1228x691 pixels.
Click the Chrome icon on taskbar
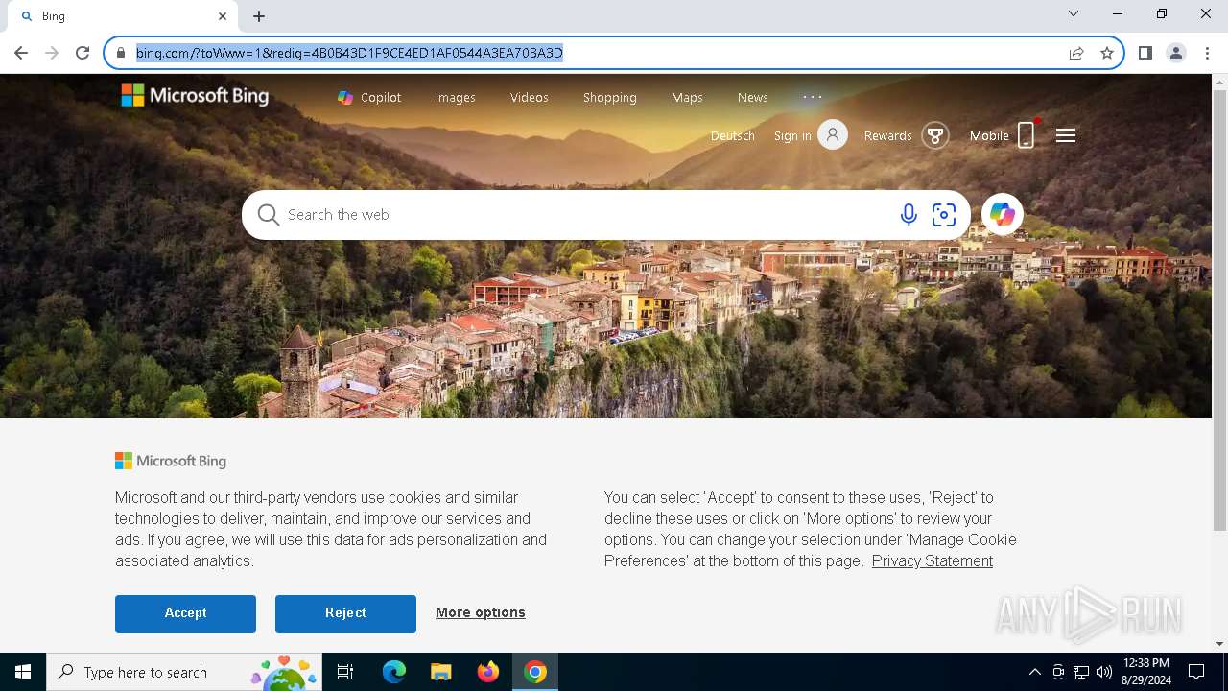click(x=535, y=672)
